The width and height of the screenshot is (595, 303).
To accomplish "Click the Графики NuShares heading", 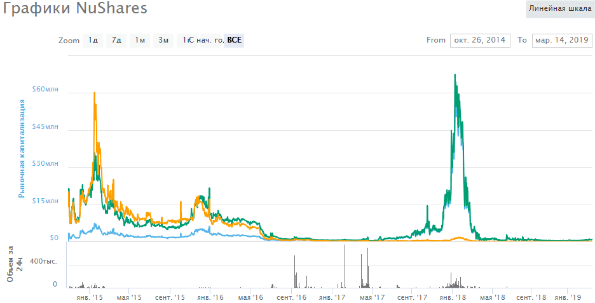I will click(x=75, y=8).
